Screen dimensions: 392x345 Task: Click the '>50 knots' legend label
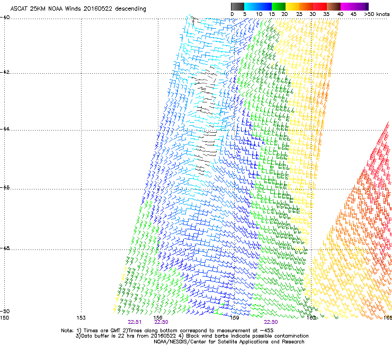pos(377,14)
